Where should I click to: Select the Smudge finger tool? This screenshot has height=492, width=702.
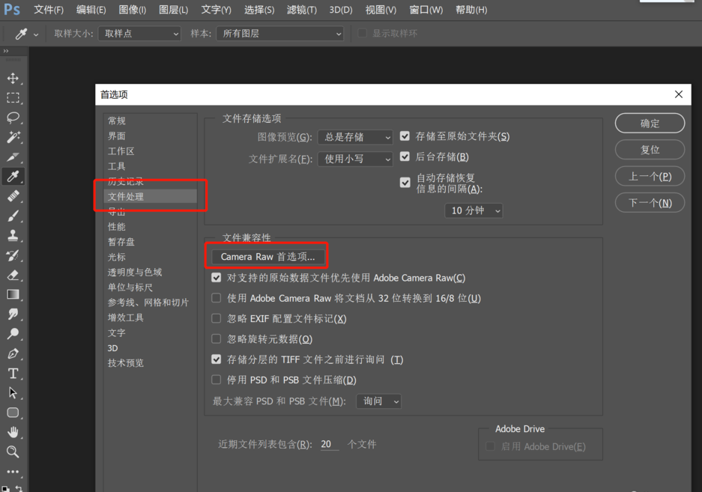[13, 315]
